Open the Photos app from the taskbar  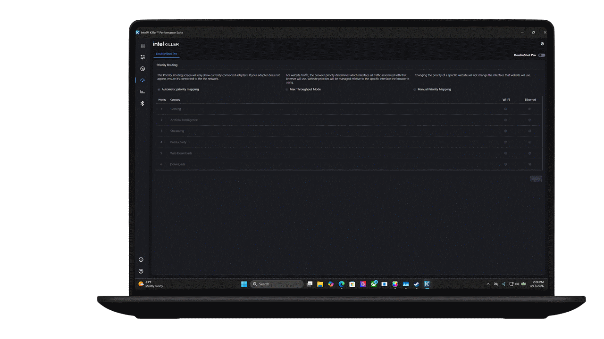pos(406,284)
